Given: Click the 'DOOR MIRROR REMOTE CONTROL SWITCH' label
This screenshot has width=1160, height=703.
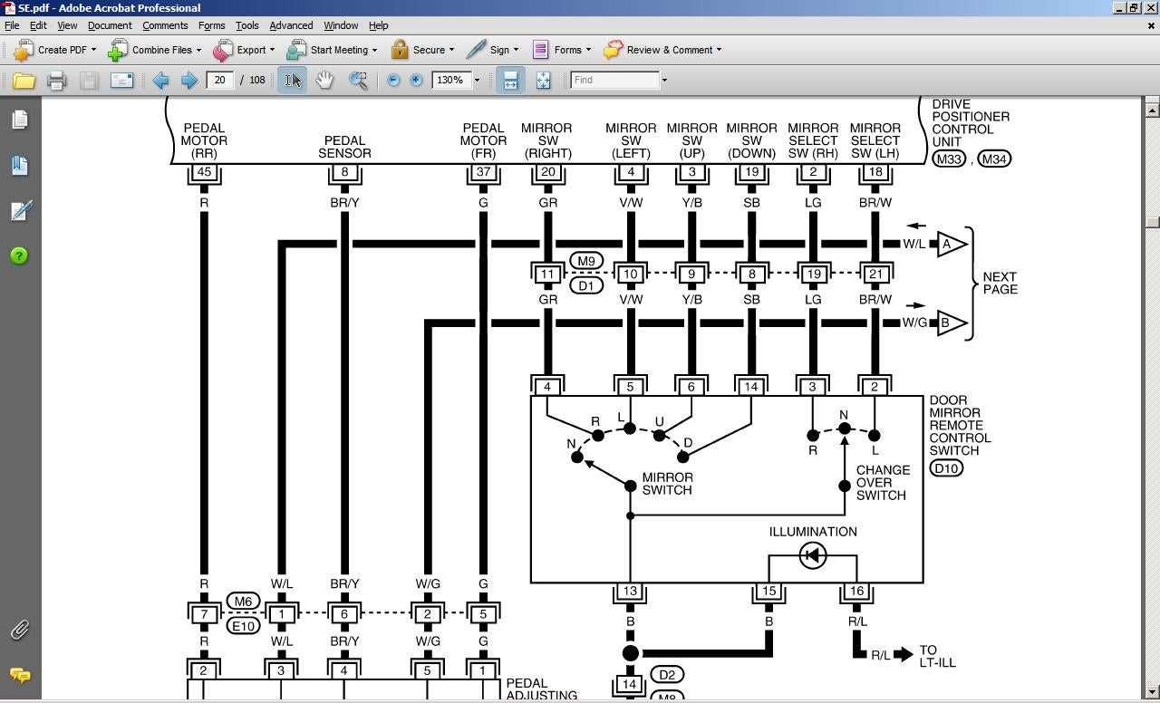Looking at the screenshot, I should pyautogui.click(x=960, y=425).
